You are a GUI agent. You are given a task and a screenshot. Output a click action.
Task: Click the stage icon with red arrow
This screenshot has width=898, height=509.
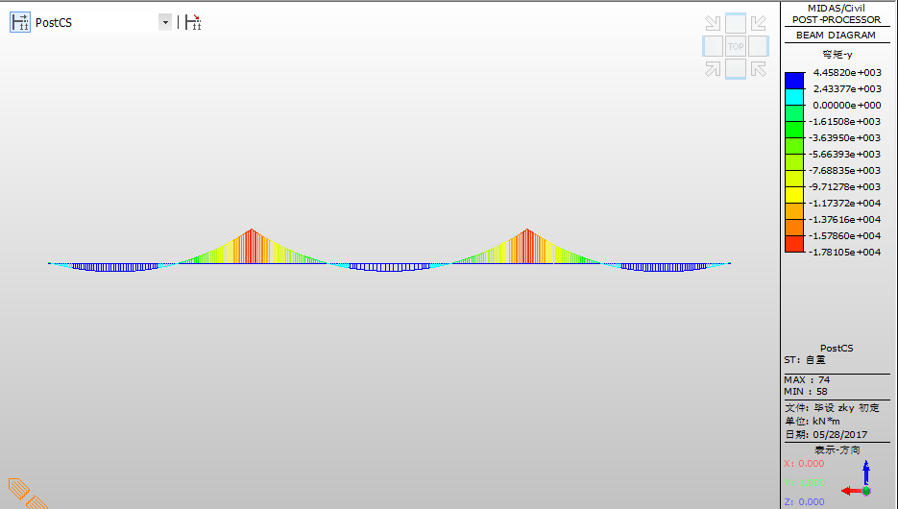pyautogui.click(x=193, y=22)
